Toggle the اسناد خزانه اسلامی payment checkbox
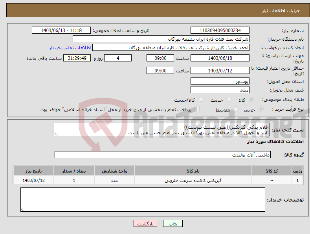The height and width of the screenshot is (234, 310). pos(197,108)
